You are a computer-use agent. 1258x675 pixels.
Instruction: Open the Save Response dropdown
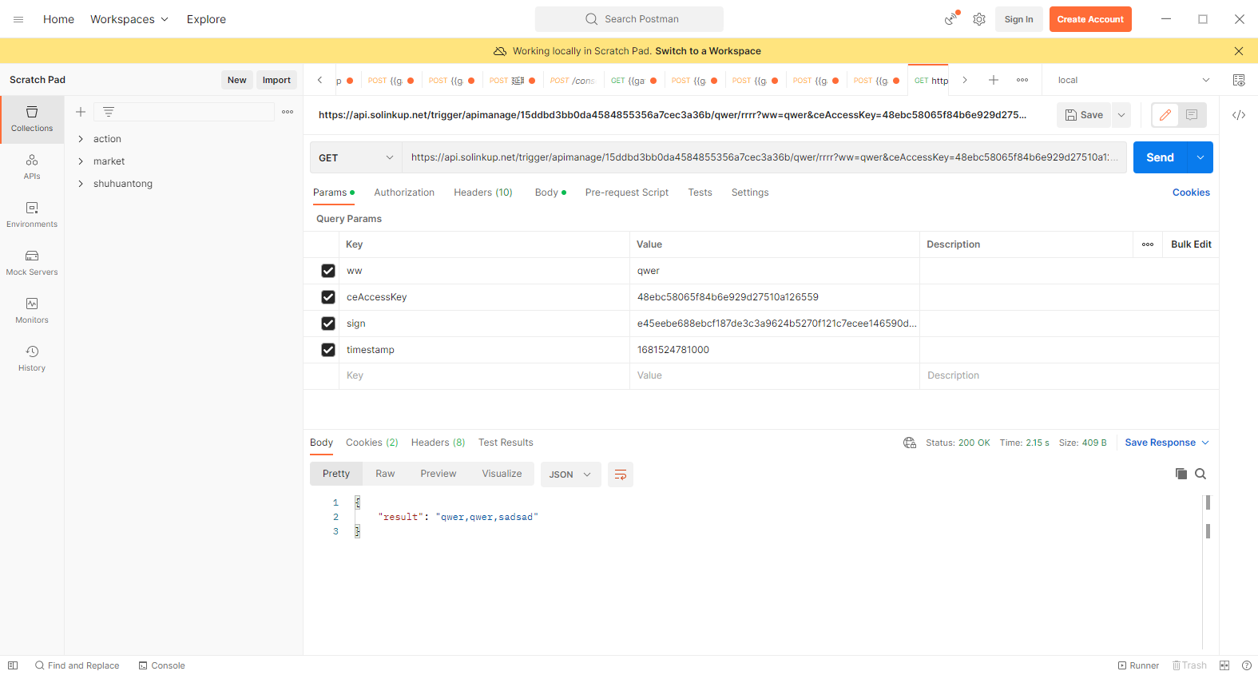click(x=1167, y=443)
